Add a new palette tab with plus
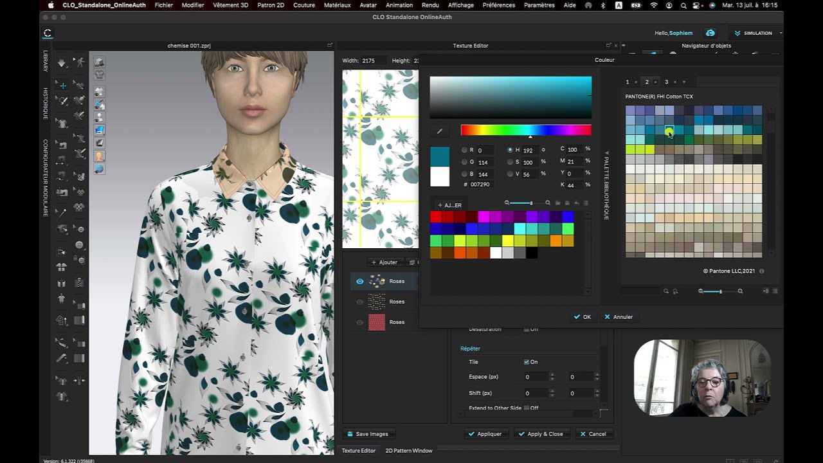Viewport: 823px width, 463px height. (683, 82)
